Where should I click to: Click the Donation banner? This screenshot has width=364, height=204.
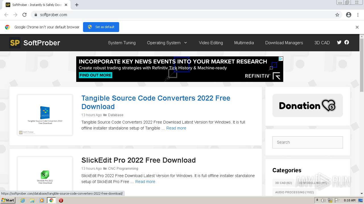click(x=308, y=105)
